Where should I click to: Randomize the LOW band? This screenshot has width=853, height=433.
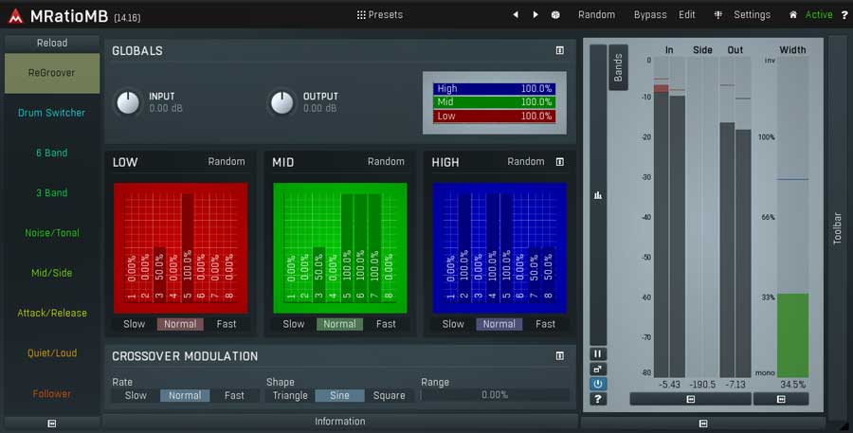point(227,162)
